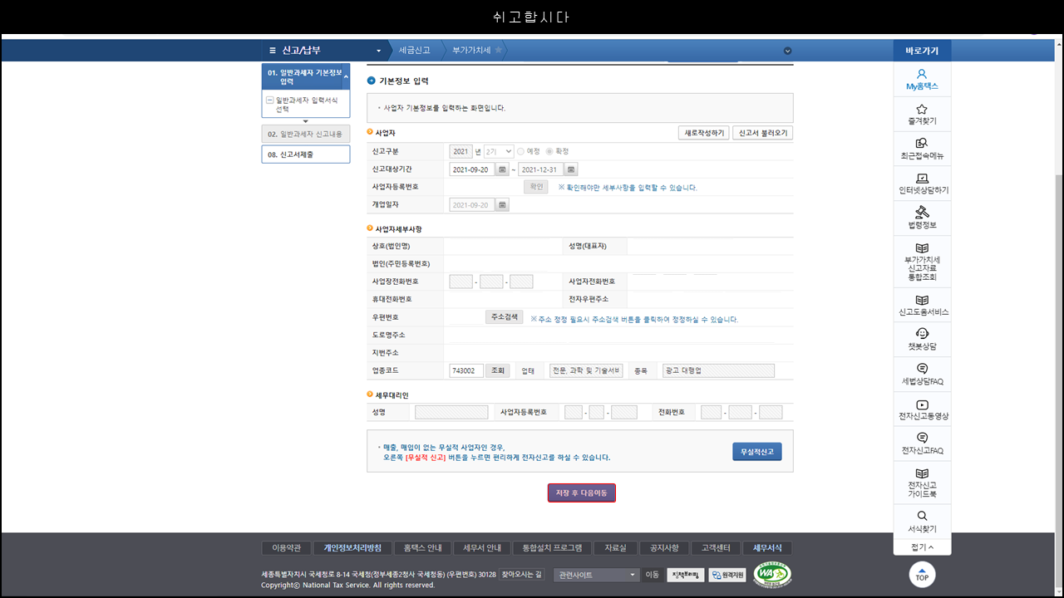Screen dimensions: 1064x598
Task: Open 법령정보 gavel icon
Action: [x=921, y=213]
